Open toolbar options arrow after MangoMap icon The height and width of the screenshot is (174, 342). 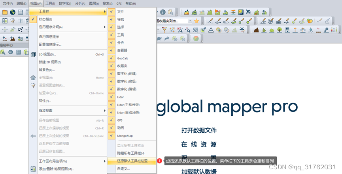tap(202, 39)
